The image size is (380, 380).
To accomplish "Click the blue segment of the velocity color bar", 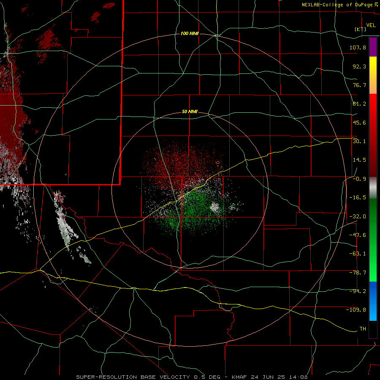I will (x=373, y=301).
